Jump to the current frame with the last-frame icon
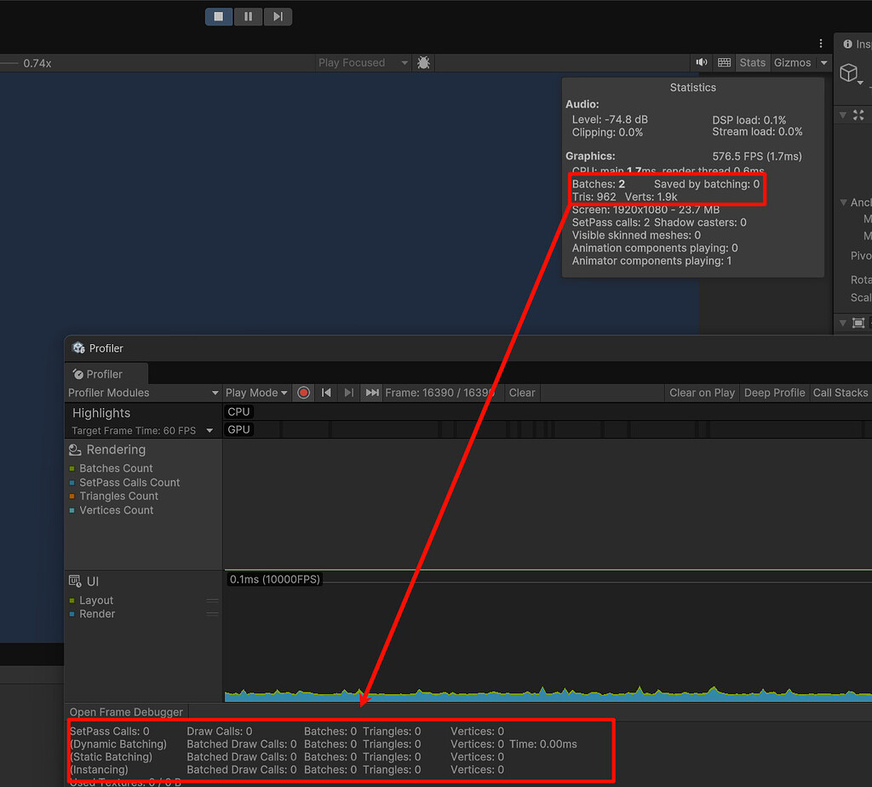This screenshot has width=872, height=787. [x=371, y=393]
